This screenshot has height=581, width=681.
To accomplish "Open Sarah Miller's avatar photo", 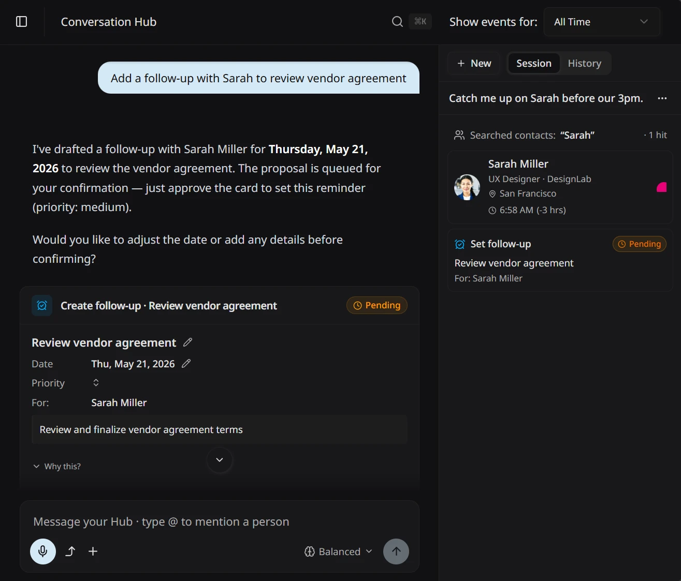I will (467, 187).
